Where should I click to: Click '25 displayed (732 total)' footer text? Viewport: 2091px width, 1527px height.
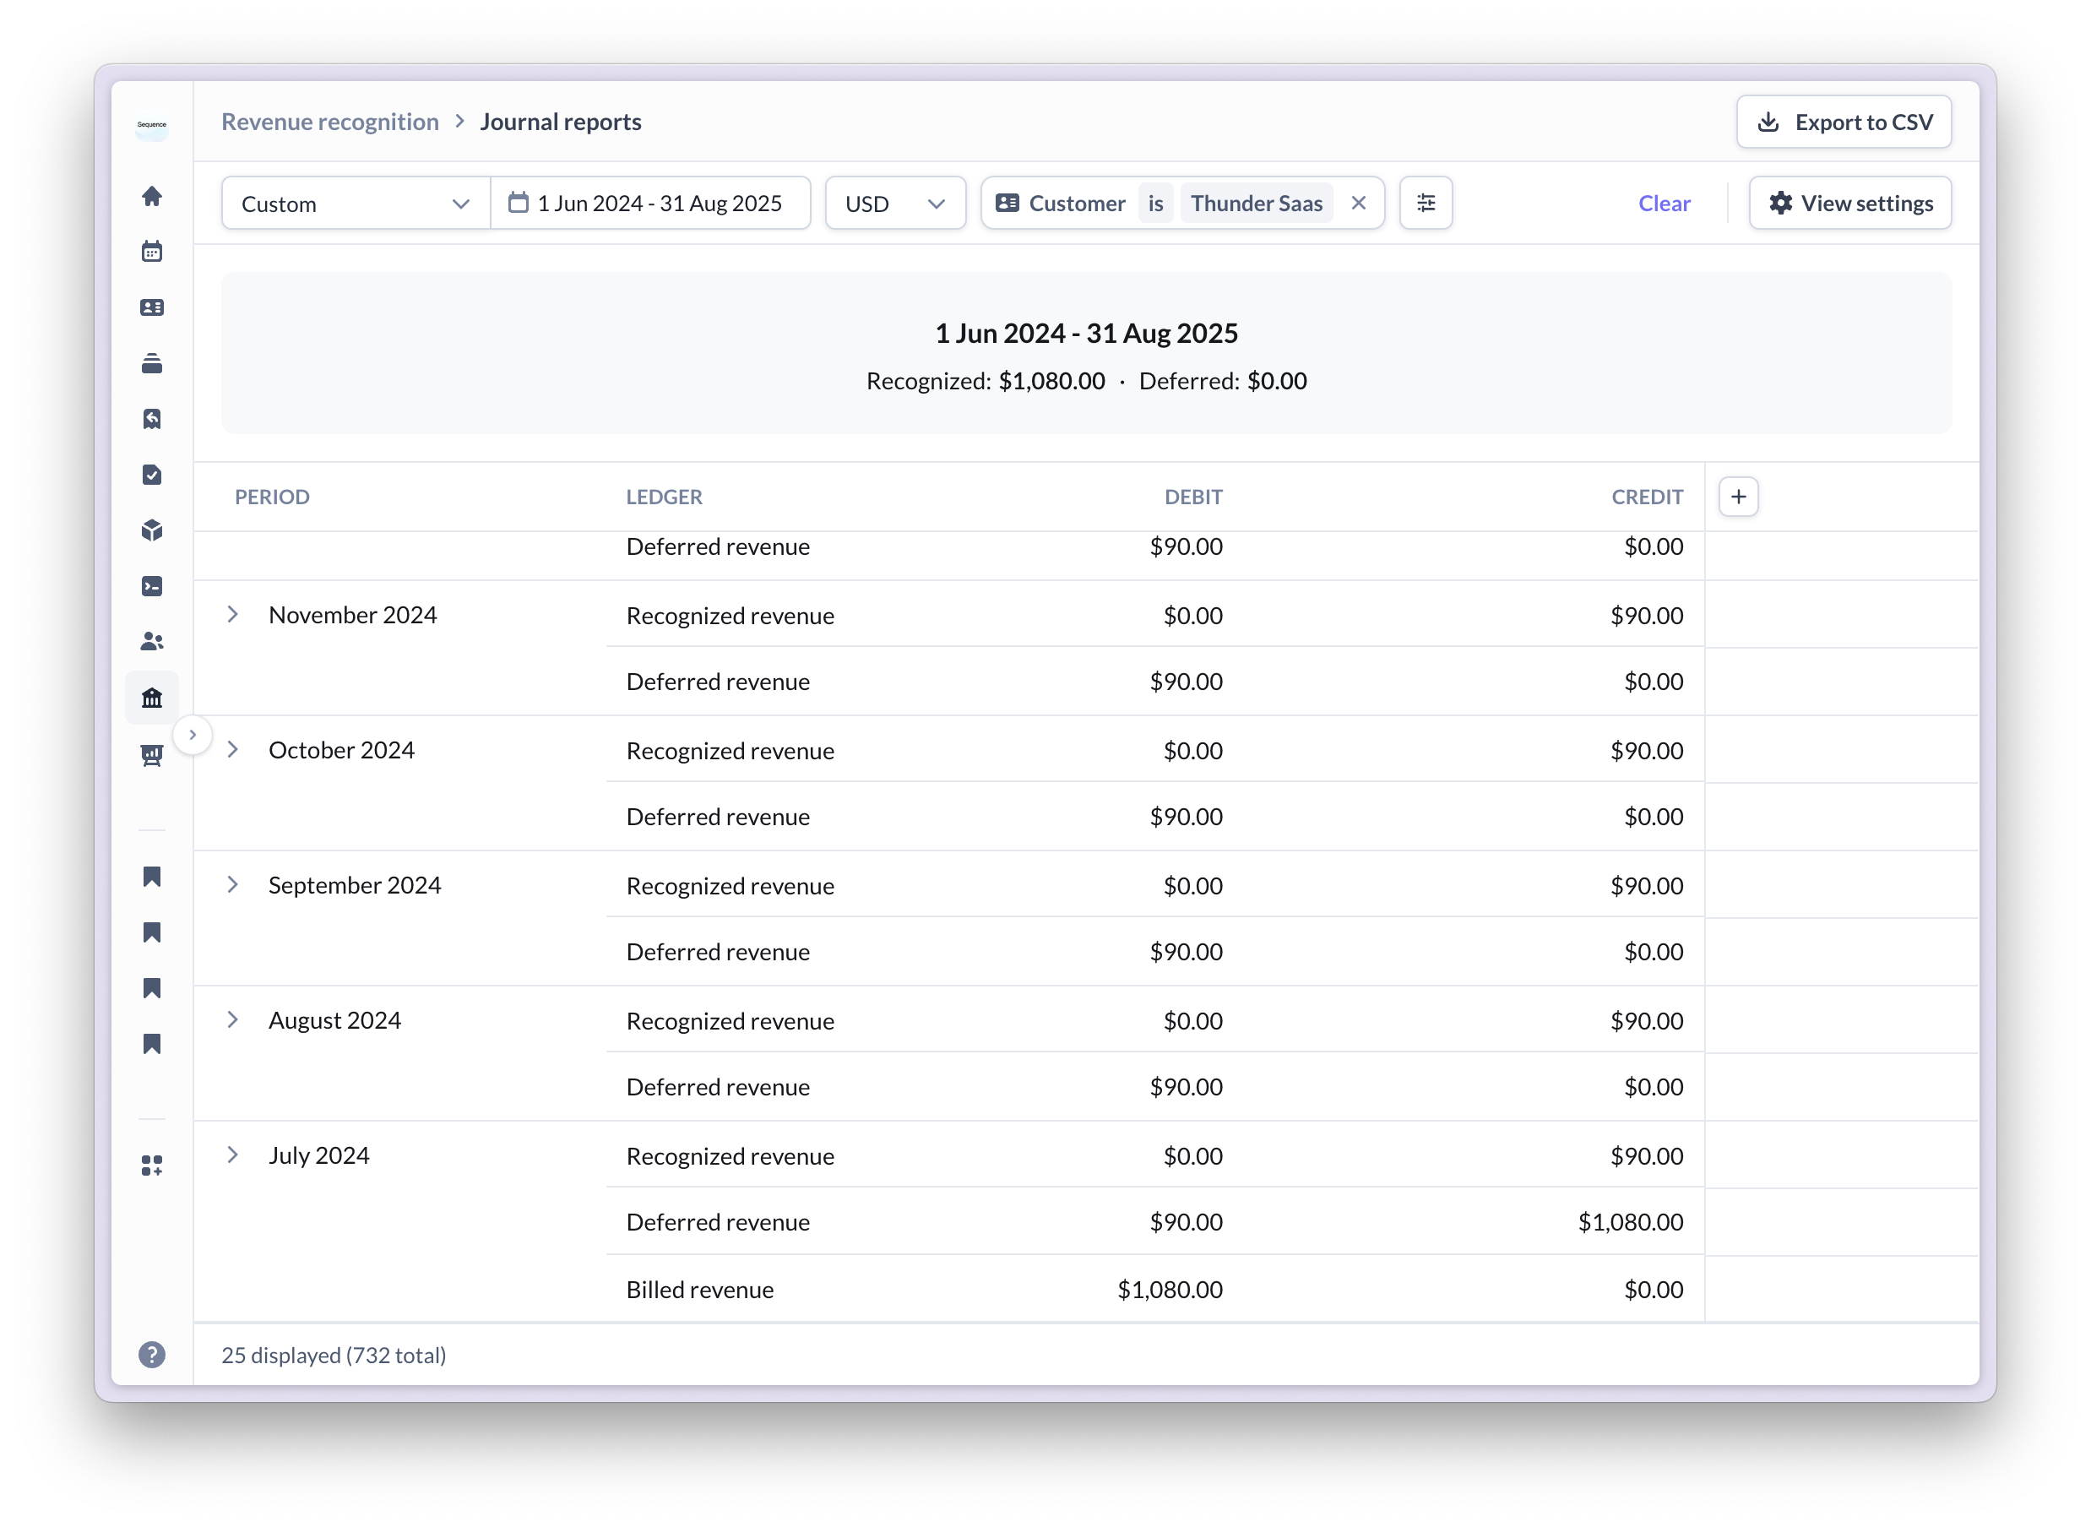(x=334, y=1354)
